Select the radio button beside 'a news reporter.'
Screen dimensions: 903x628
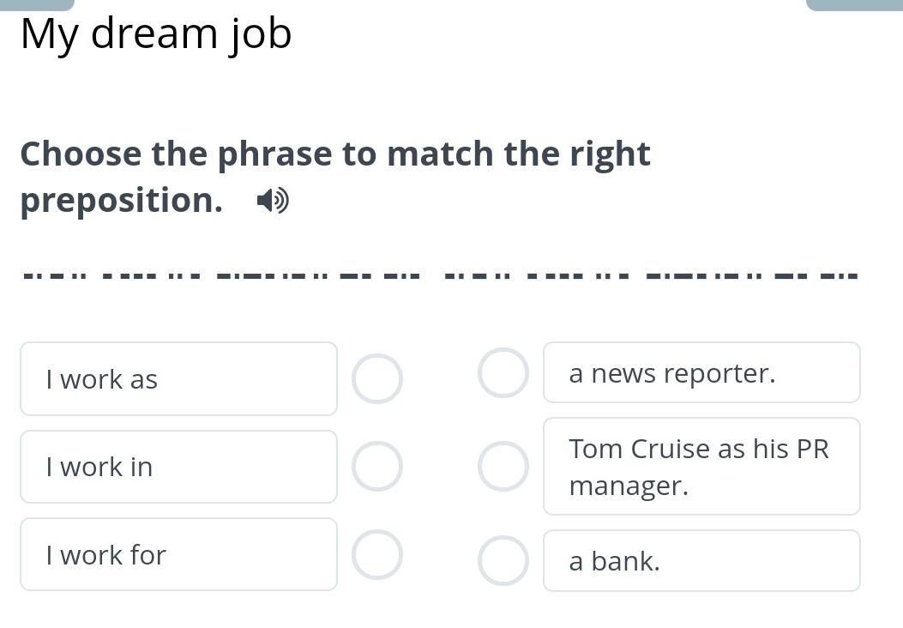[503, 373]
